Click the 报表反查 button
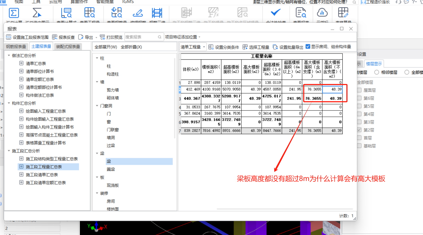 (63, 37)
